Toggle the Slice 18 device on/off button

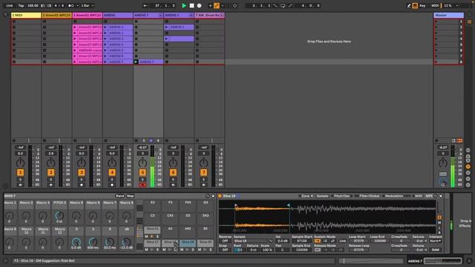pyautogui.click(x=220, y=196)
